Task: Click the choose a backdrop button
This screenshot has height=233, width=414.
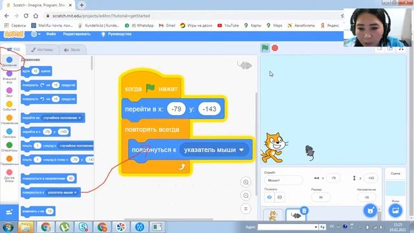Action: (x=395, y=210)
